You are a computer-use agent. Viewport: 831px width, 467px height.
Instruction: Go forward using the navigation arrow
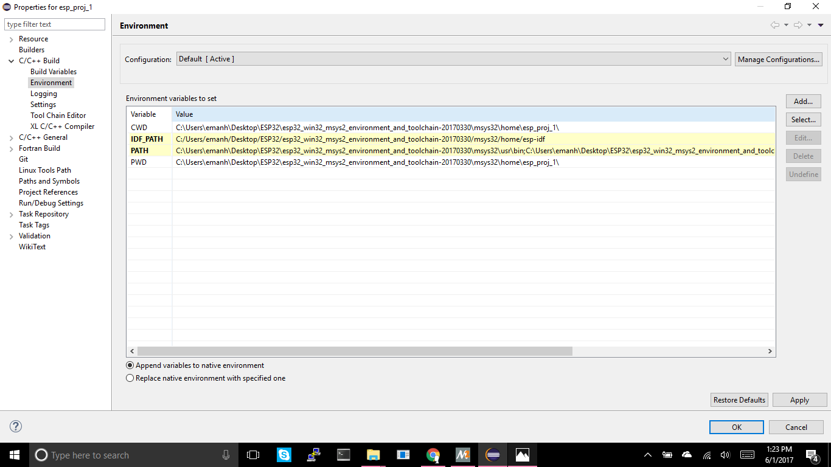(798, 25)
